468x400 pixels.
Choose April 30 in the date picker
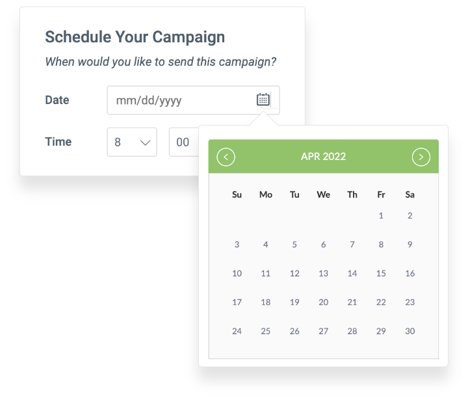point(409,330)
